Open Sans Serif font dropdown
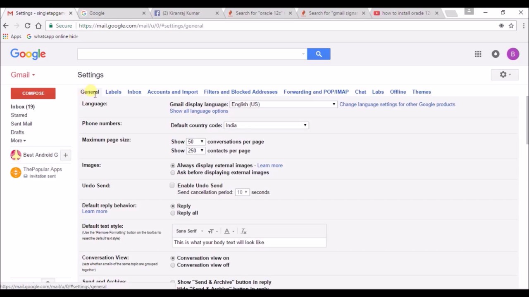 tap(190, 231)
